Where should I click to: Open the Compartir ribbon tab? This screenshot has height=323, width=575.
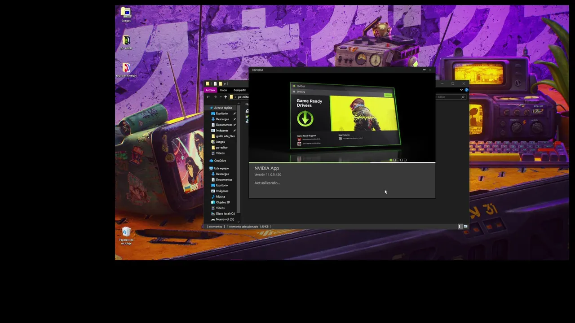tap(239, 90)
